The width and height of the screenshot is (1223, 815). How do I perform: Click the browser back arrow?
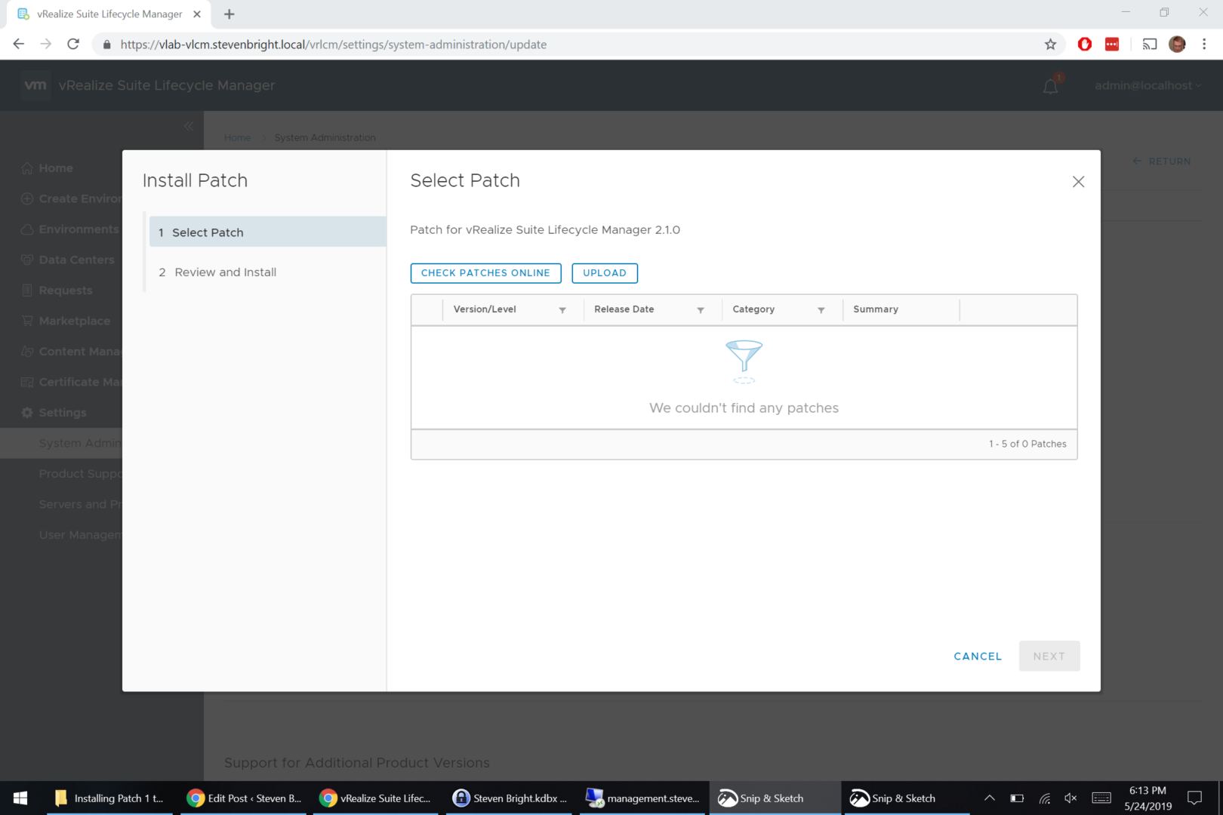click(x=19, y=45)
